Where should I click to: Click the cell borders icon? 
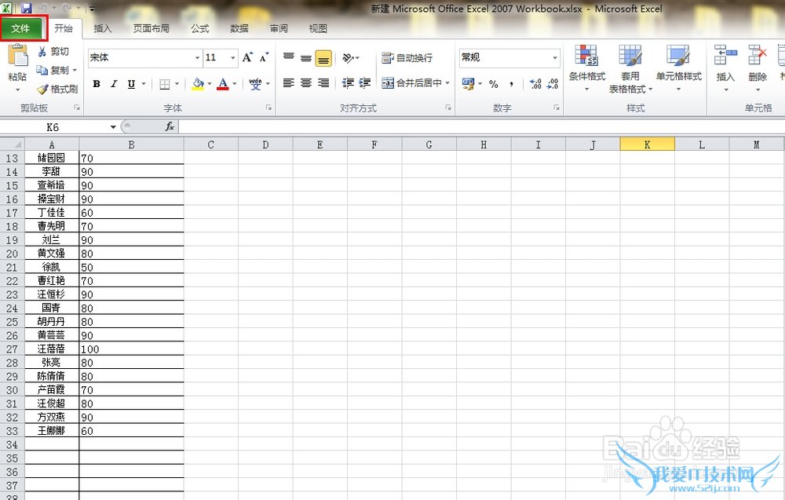[x=164, y=84]
